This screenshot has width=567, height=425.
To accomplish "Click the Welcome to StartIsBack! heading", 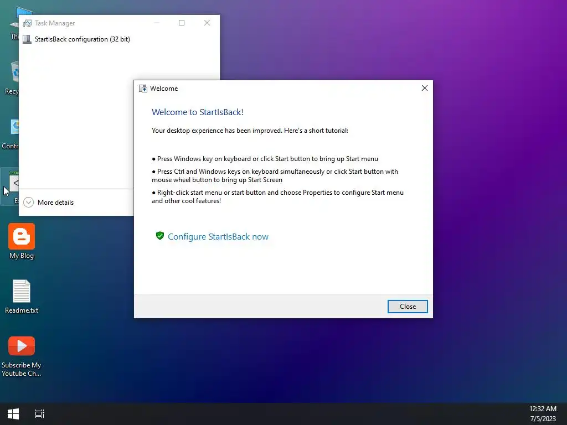I will click(198, 112).
